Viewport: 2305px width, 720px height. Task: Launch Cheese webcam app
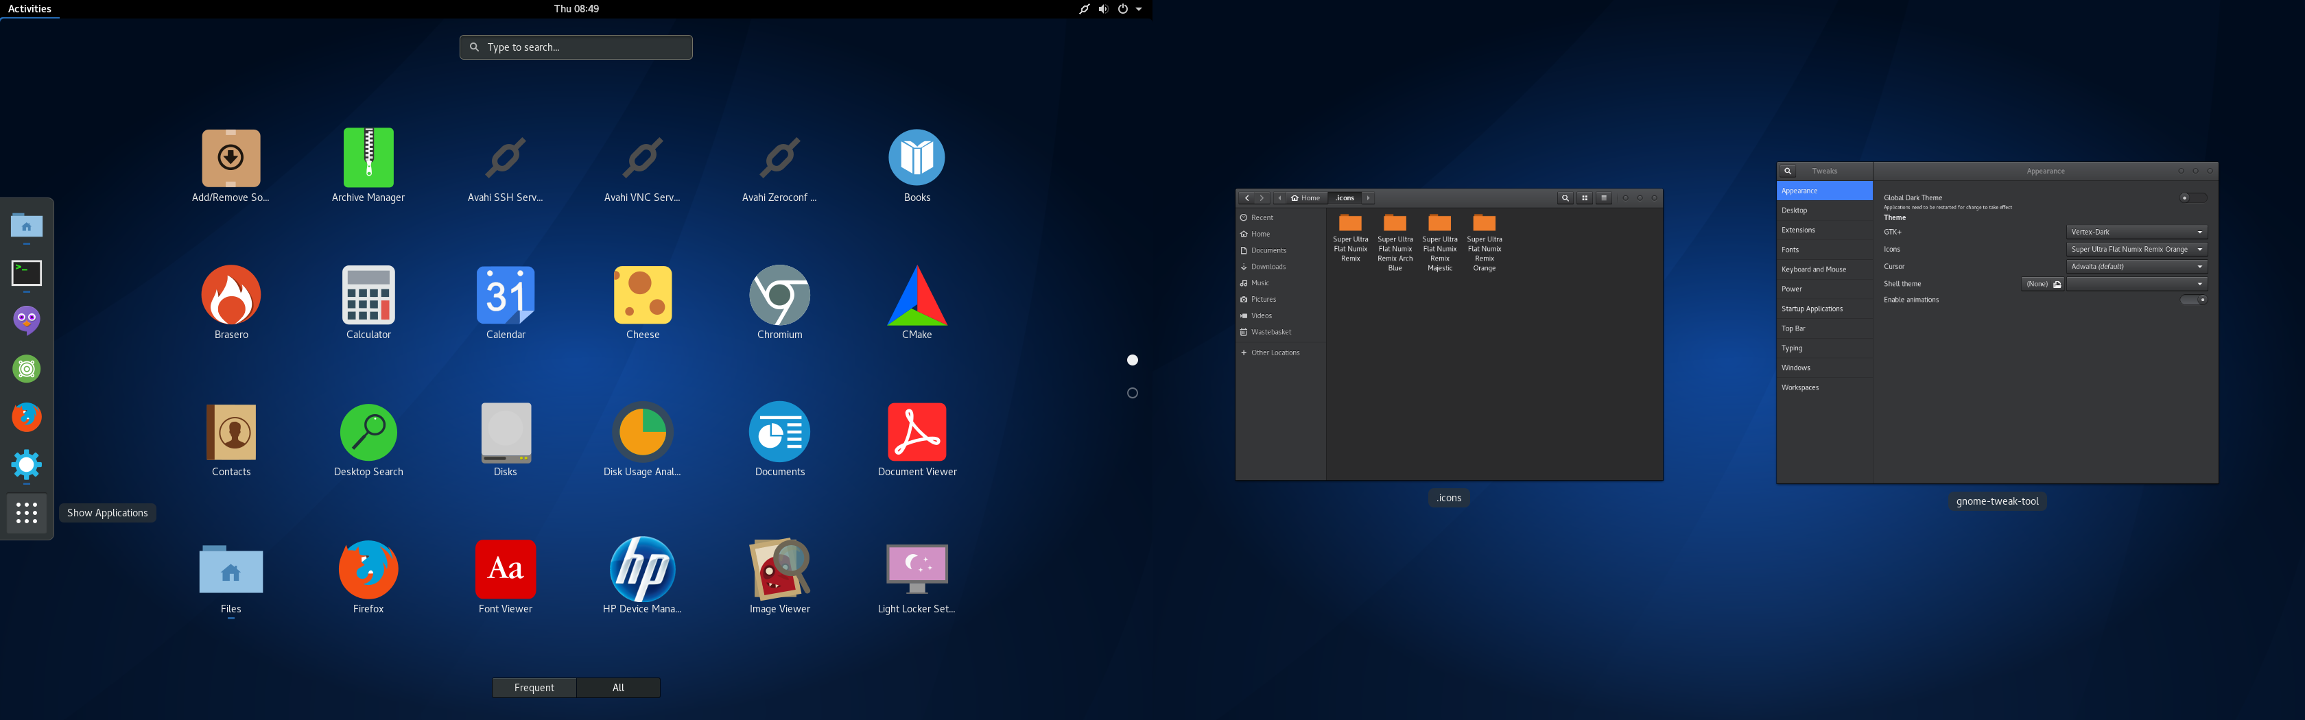(x=641, y=302)
